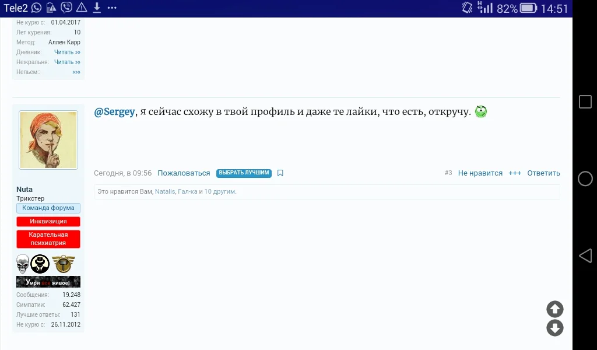The image size is (597, 350).
Task: Open Nuta's avatar picture
Action: click(x=48, y=139)
